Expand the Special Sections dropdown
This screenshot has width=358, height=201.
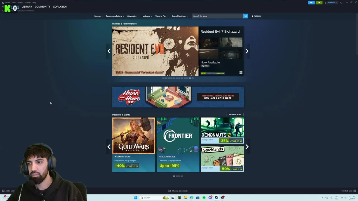click(180, 16)
